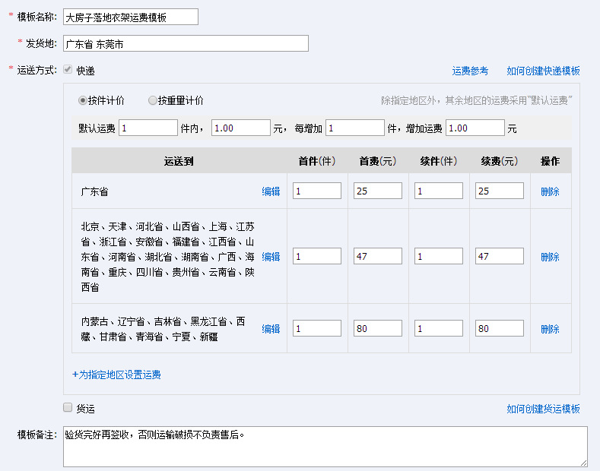
Task: Click 首费 field for 广东省 row
Action: point(378,191)
